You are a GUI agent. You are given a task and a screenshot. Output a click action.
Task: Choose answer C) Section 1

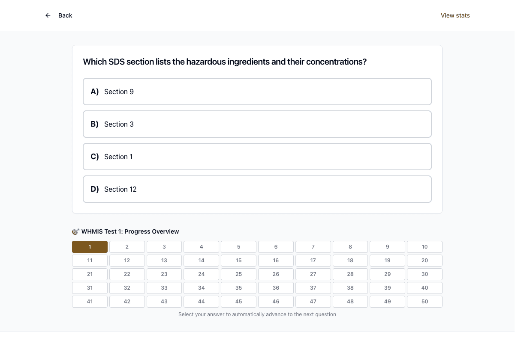[x=257, y=157]
